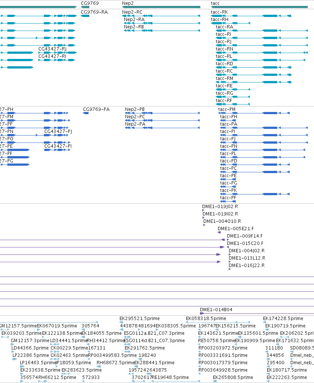Select the CG9769 gene label
The width and height of the screenshot is (314, 383).
point(90,3)
